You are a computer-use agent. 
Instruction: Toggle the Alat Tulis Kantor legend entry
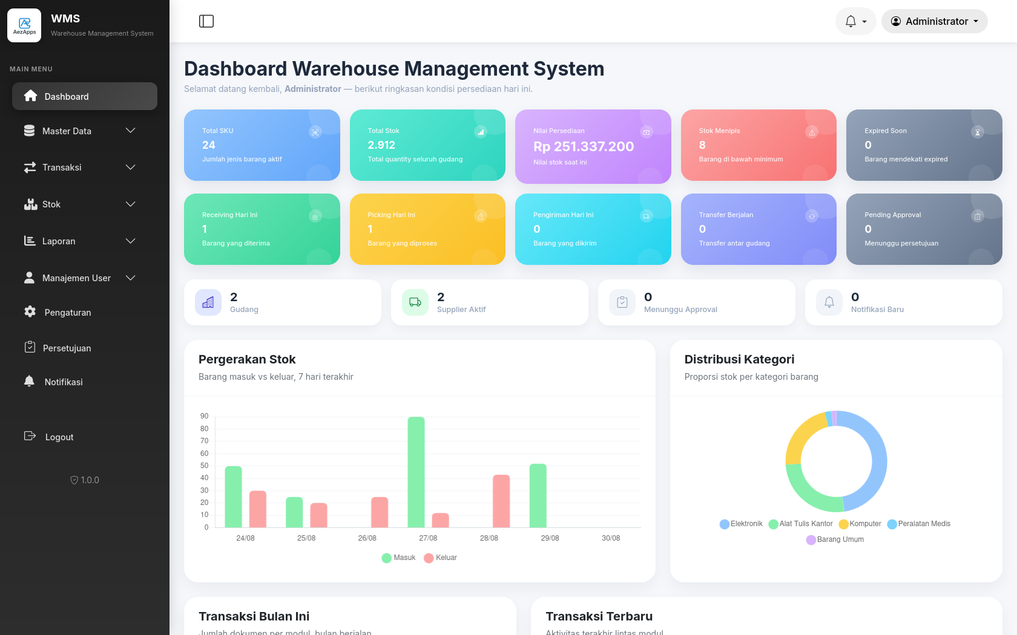[801, 524]
